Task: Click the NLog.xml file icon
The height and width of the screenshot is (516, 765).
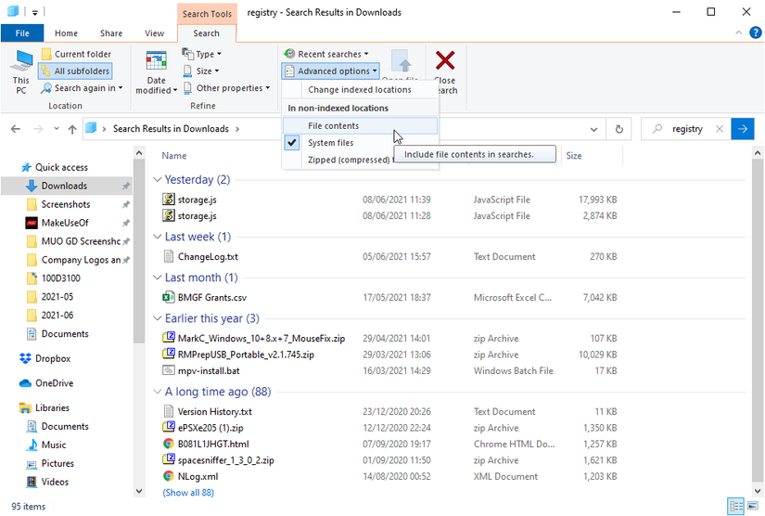Action: coord(169,476)
